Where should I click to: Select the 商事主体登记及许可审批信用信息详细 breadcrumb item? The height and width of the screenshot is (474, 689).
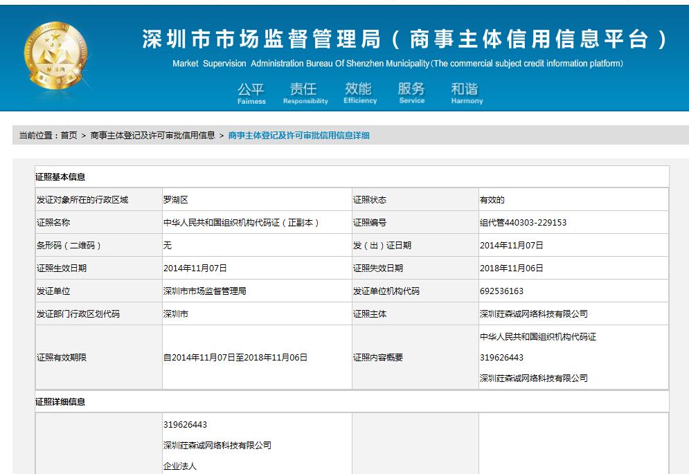pyautogui.click(x=298, y=135)
